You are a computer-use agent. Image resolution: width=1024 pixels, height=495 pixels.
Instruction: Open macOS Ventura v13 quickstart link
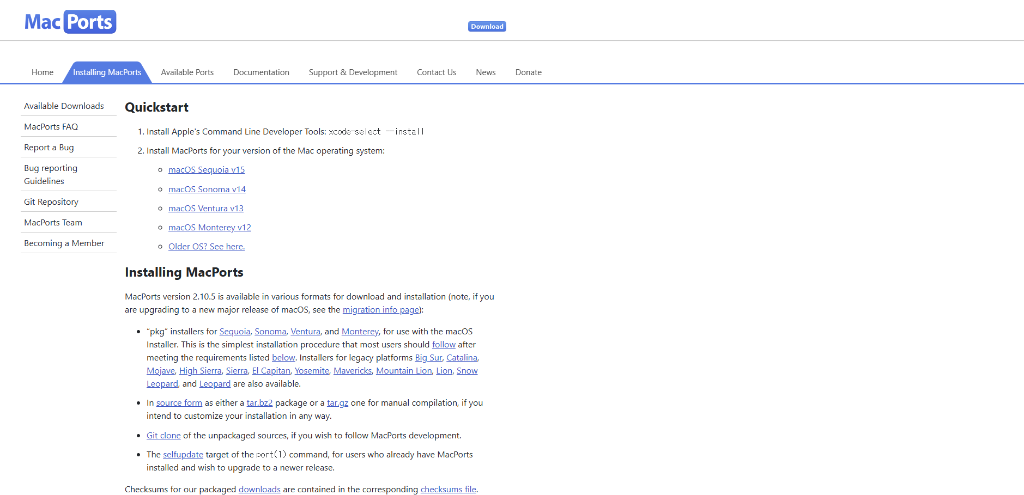point(206,209)
